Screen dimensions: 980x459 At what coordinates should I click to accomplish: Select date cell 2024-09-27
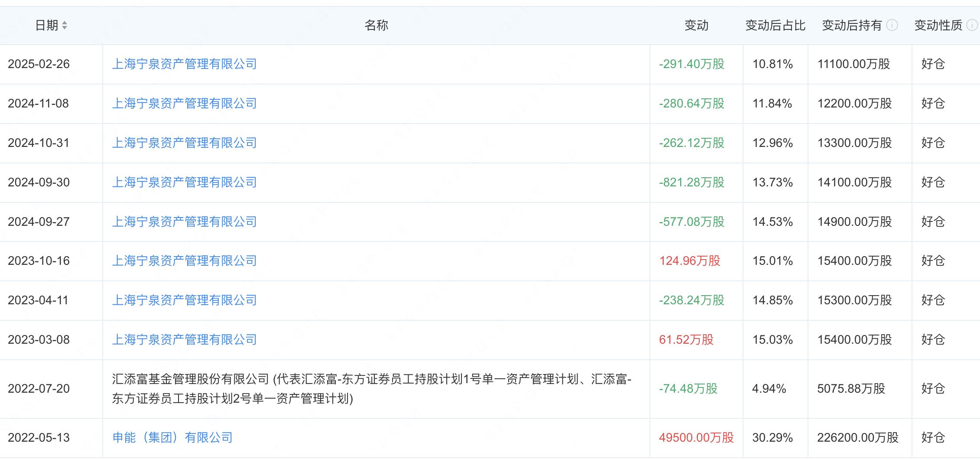coord(39,222)
